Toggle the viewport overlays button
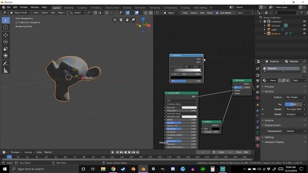Image resolution: width=308 pixels, height=173 pixels. (x=137, y=13)
